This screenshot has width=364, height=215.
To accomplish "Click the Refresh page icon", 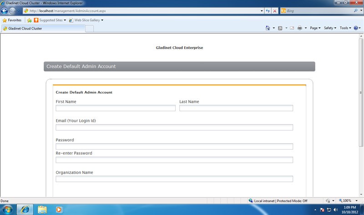I will (268, 10).
